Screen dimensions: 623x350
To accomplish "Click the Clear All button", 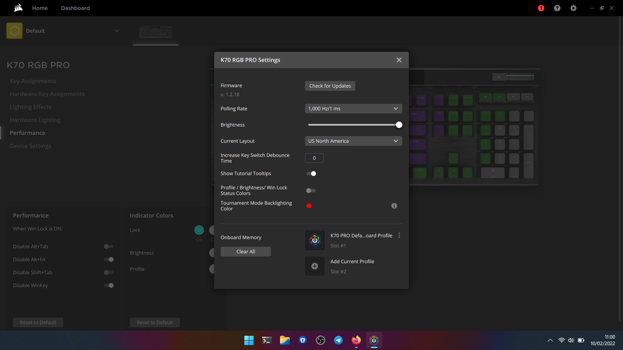I will pyautogui.click(x=246, y=251).
